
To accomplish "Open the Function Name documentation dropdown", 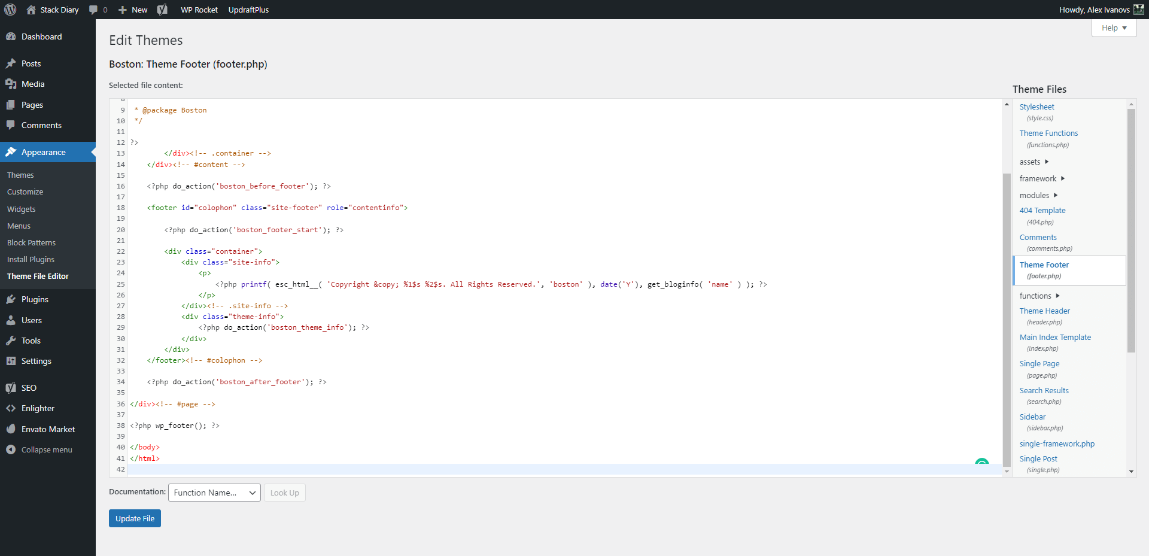I will click(x=214, y=493).
